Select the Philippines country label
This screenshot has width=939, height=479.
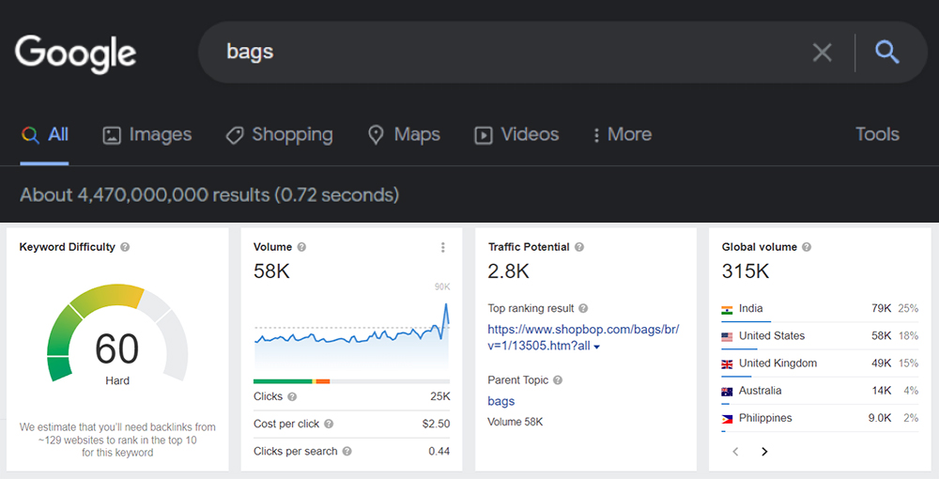(x=764, y=418)
